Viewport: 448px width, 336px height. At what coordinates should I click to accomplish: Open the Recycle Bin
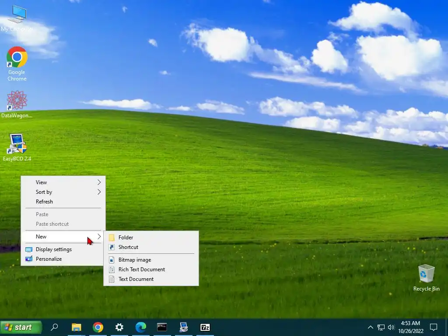(x=426, y=278)
